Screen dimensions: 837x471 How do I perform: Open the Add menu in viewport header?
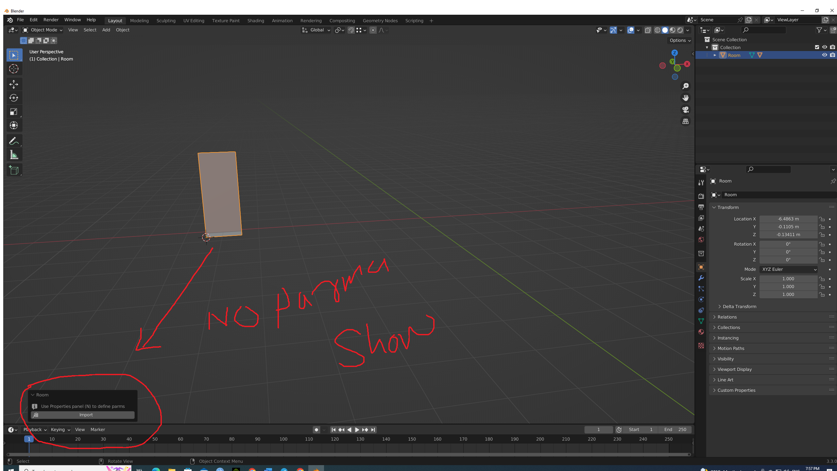click(106, 30)
